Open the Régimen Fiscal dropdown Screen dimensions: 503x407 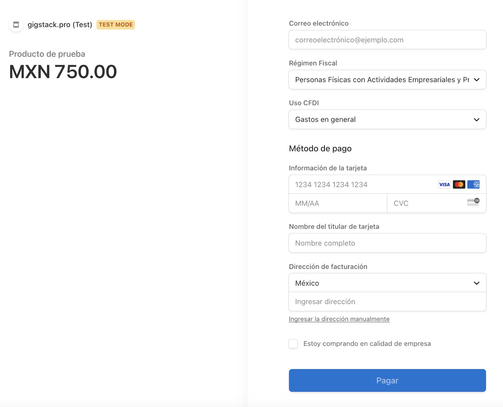[x=387, y=80]
